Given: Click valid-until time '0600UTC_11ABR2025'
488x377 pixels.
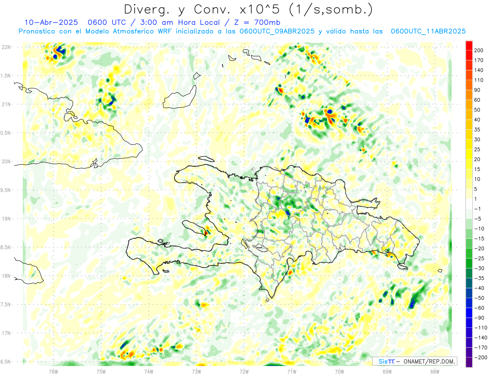Looking at the screenshot, I should click(x=428, y=31).
